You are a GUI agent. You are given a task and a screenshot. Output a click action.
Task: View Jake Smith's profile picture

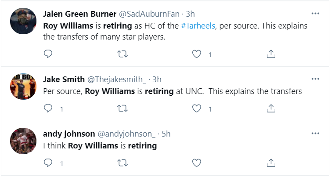[23, 87]
